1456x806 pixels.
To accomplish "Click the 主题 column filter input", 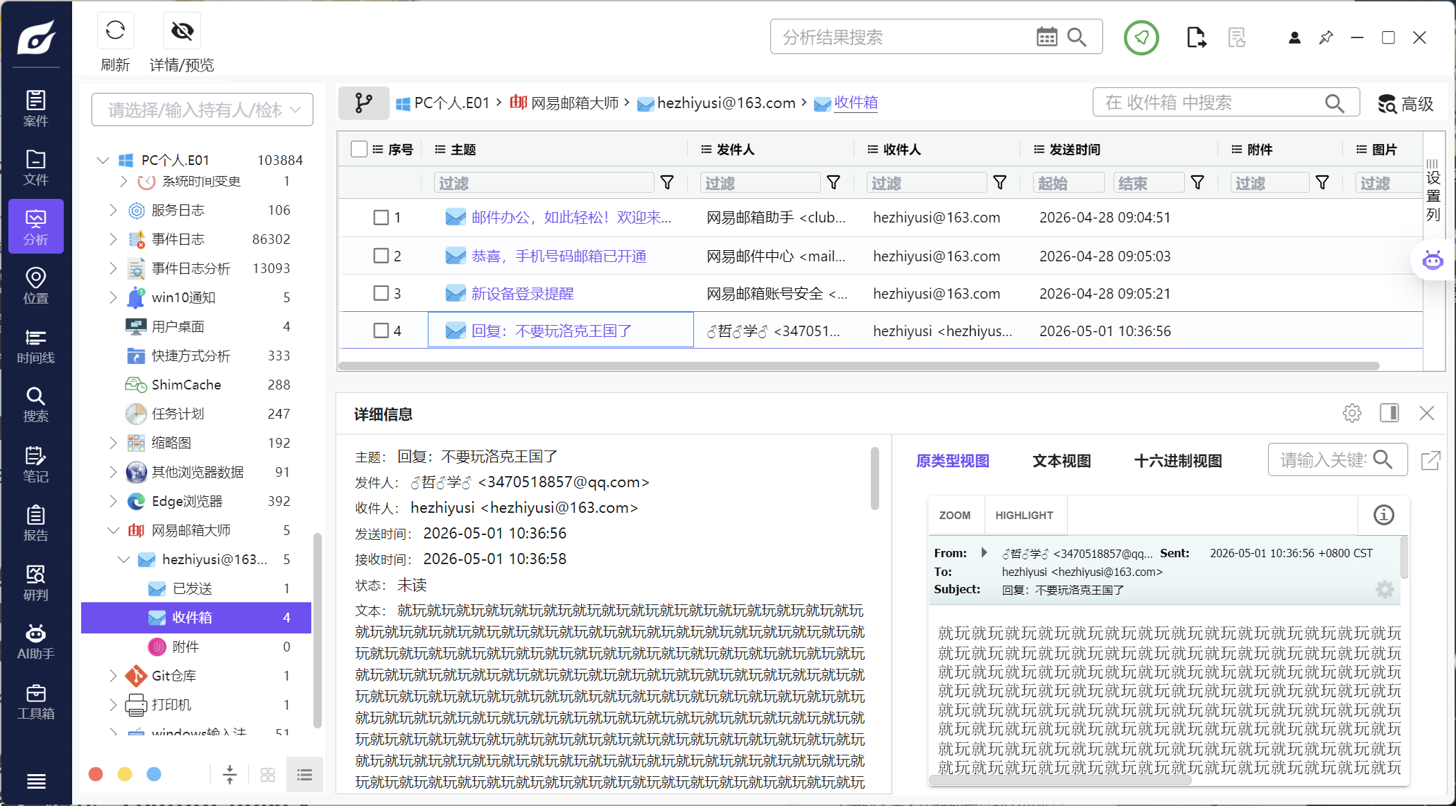I will (x=544, y=183).
